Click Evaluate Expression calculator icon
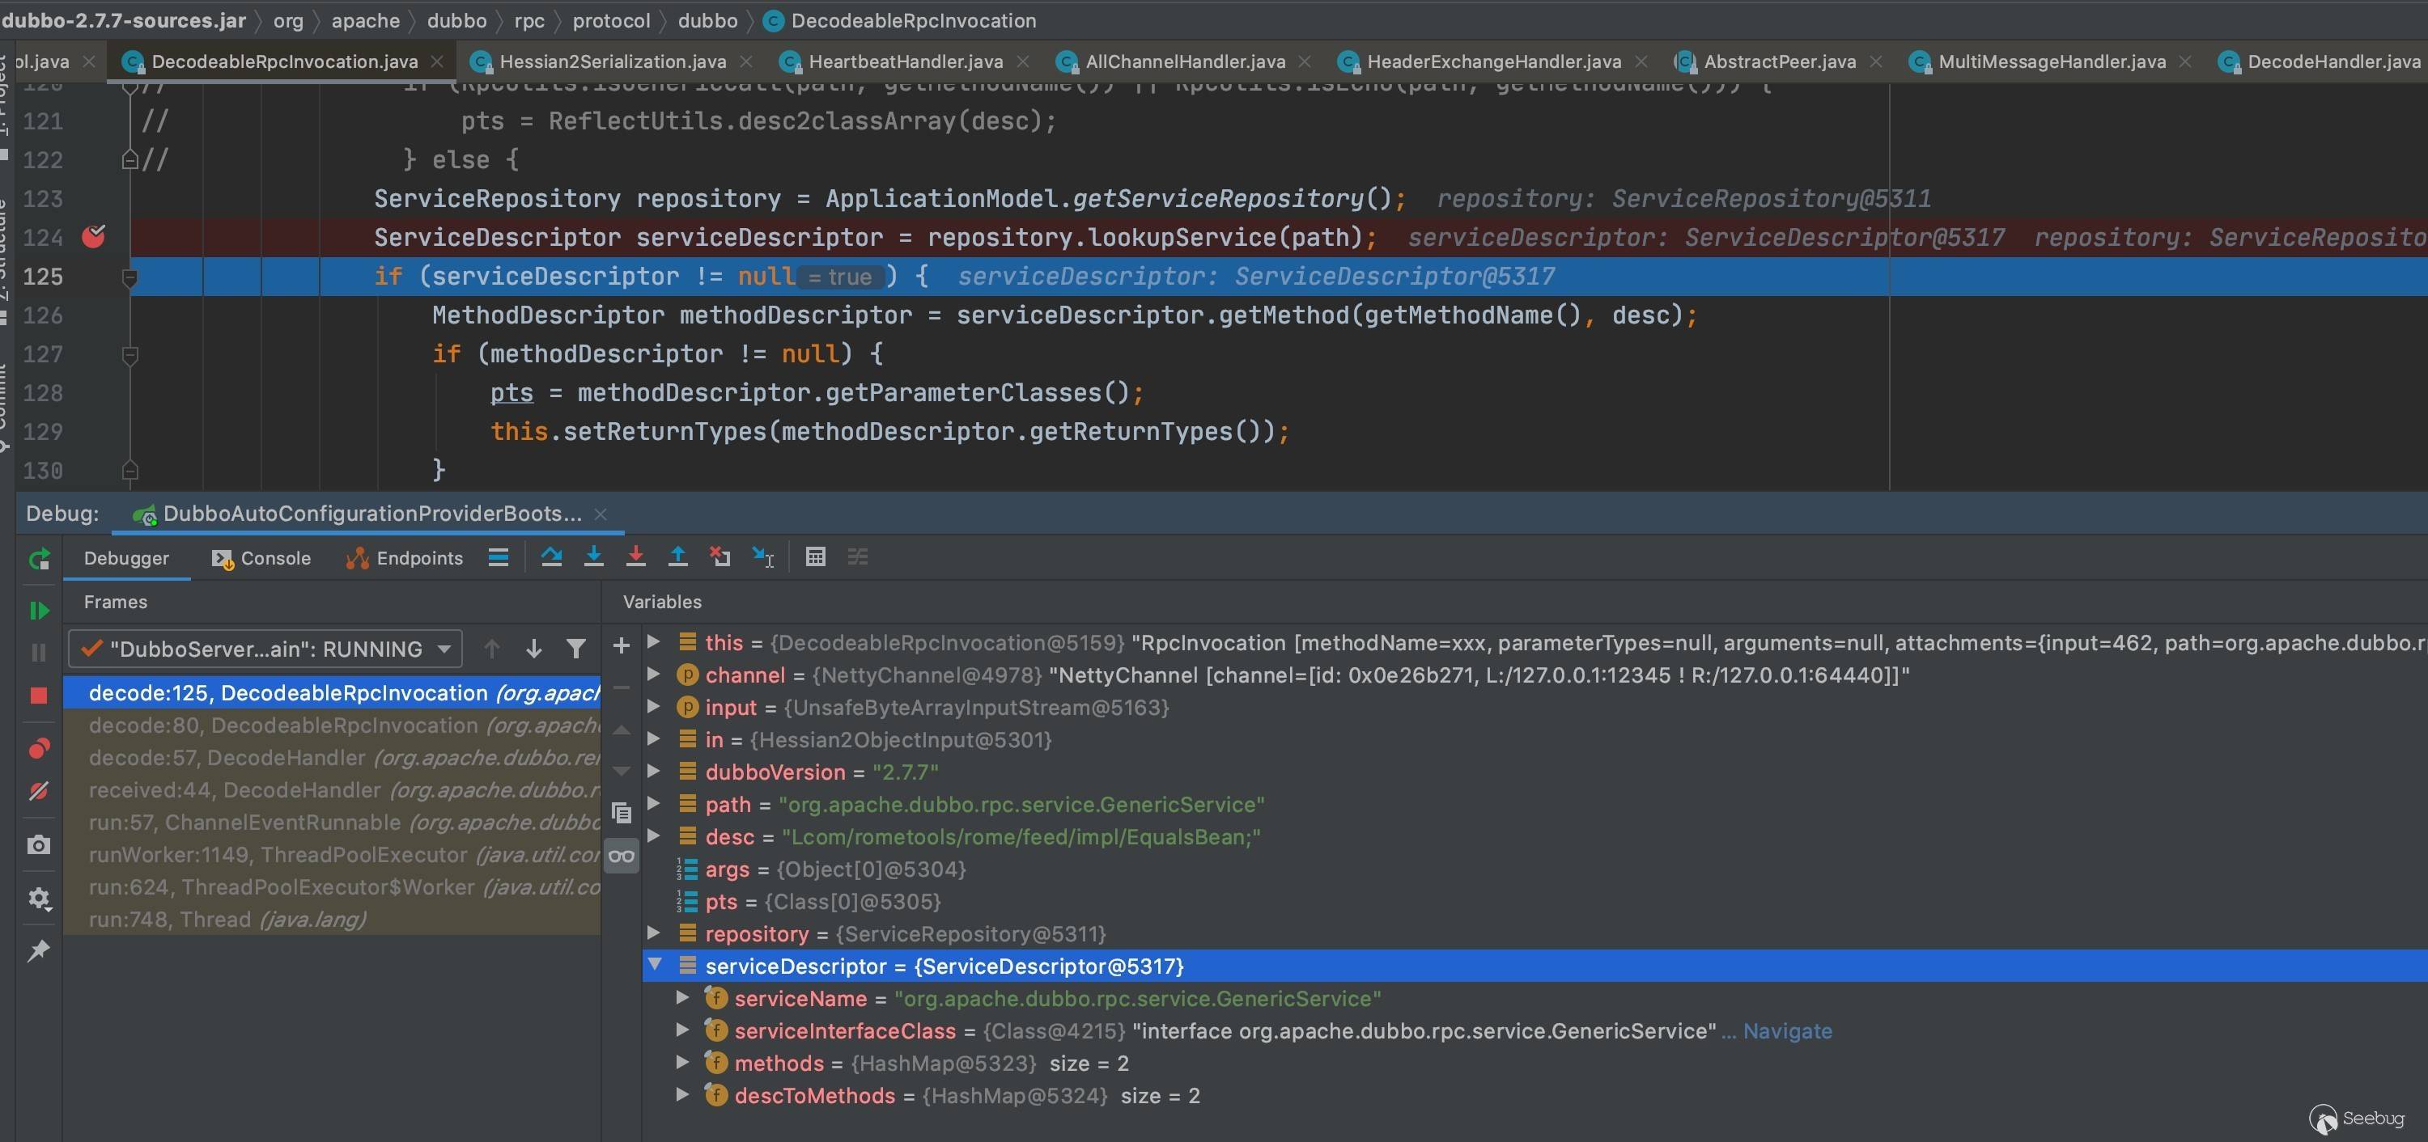Screen dimensions: 2428x1142 (817, 558)
